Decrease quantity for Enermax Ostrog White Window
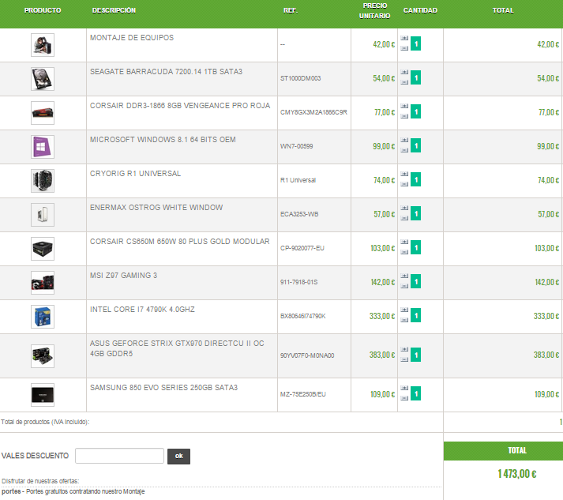The height and width of the screenshot is (500, 563). (x=404, y=218)
